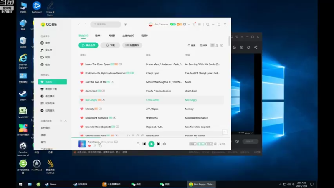
Task: Open the play queue showing 250
Action: tap(222, 144)
